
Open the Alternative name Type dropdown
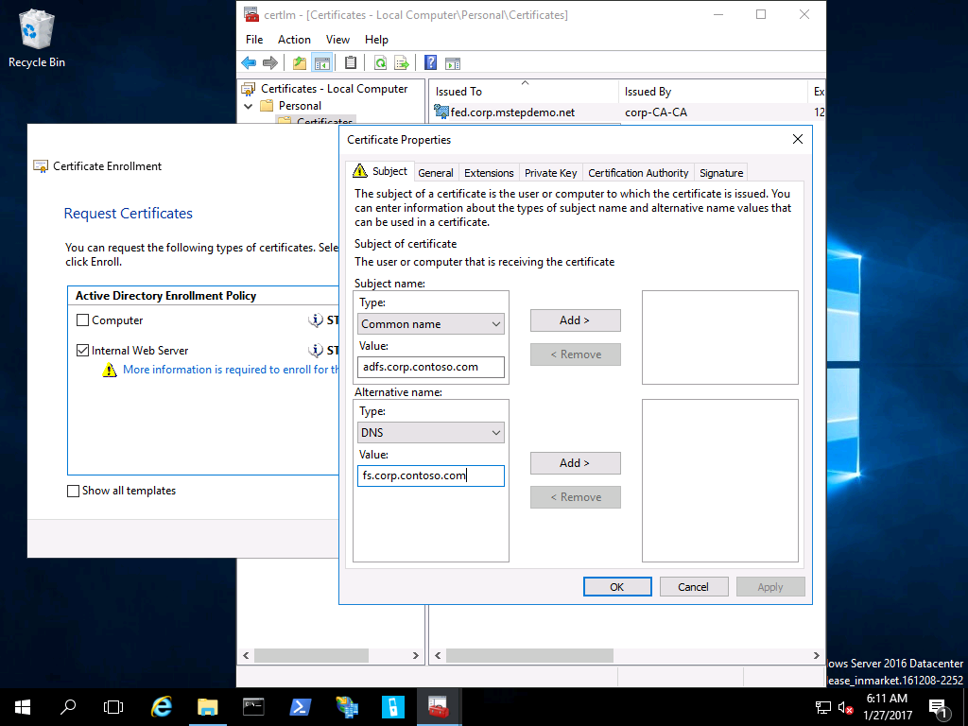(x=431, y=433)
